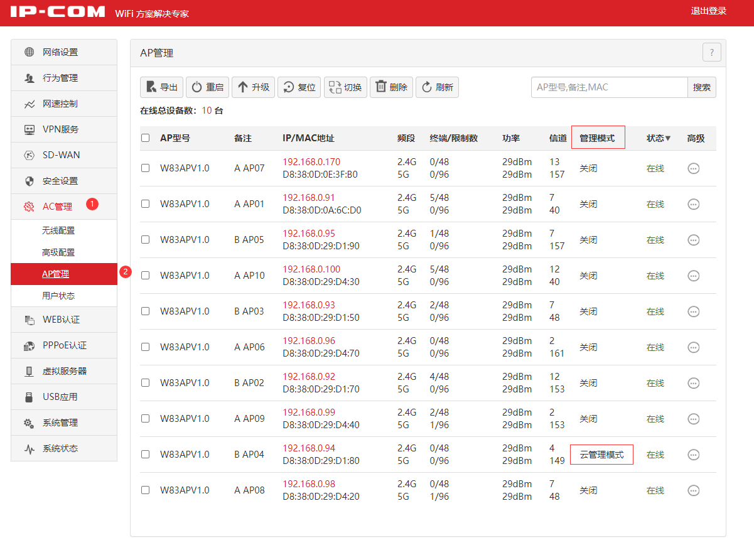The image size is (754, 555).
Task: Select 无线配置 submenu item
Action: coord(64,230)
